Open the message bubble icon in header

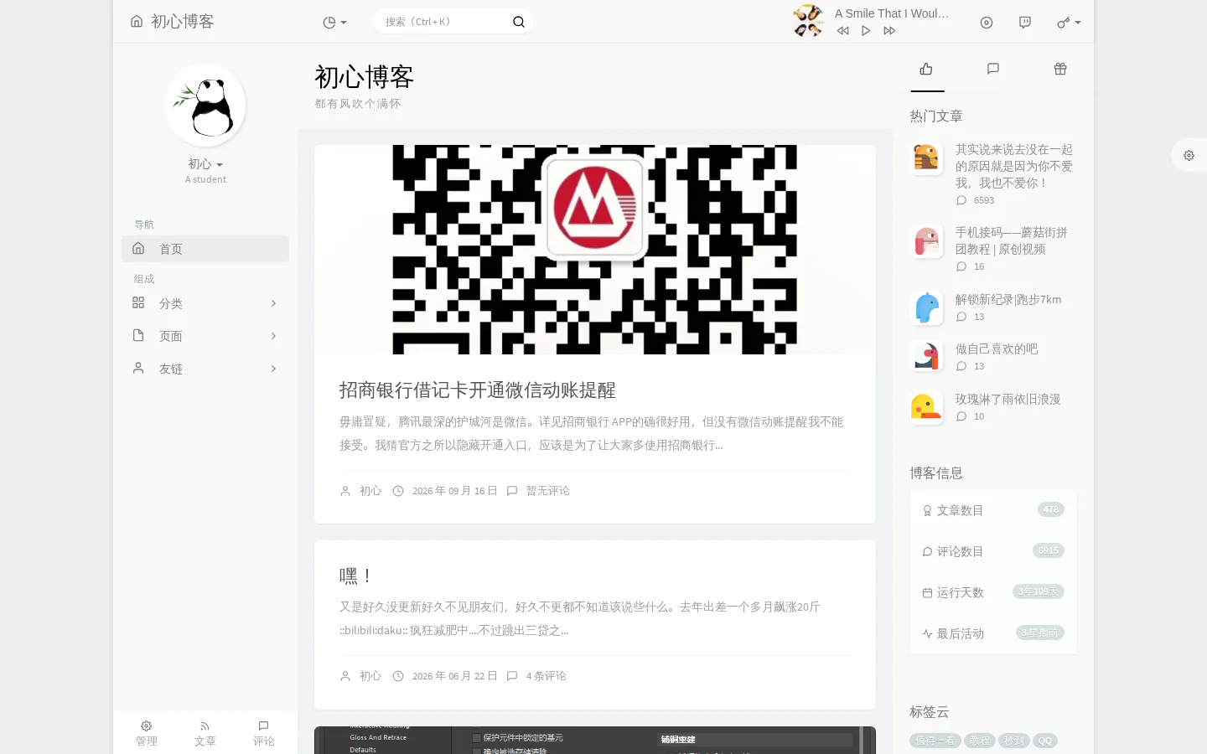(1025, 23)
